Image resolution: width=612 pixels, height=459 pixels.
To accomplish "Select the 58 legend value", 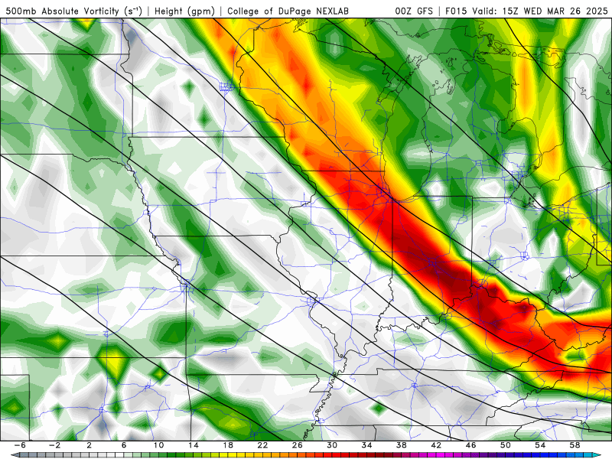I will click(575, 445).
